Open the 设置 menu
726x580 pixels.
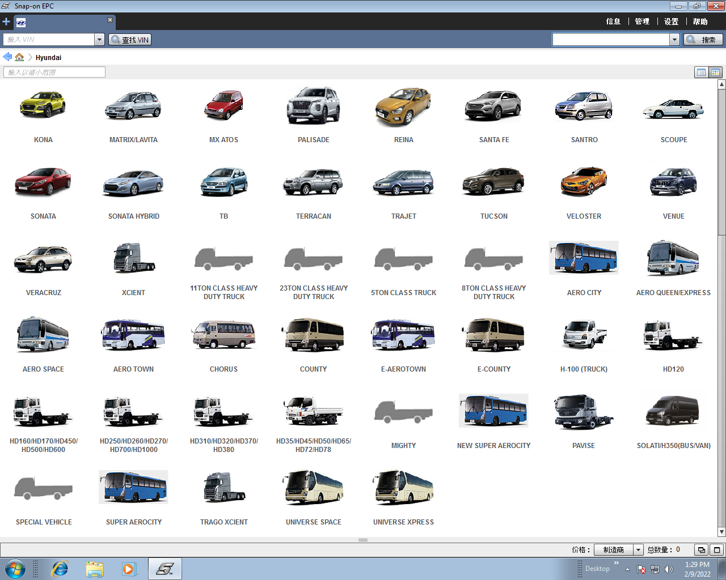[672, 22]
